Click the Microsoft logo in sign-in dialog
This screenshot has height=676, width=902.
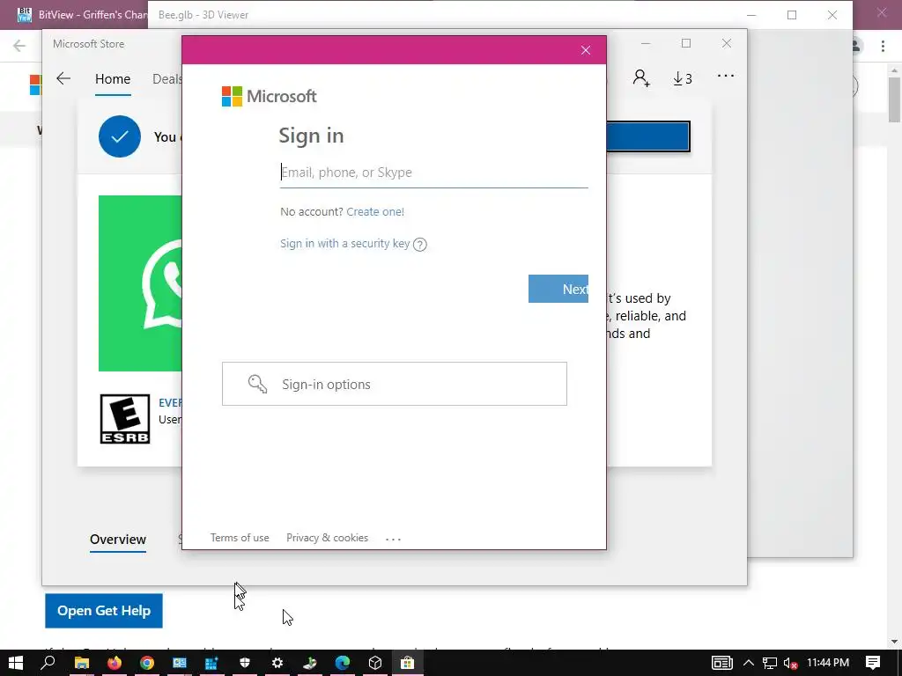(x=269, y=96)
